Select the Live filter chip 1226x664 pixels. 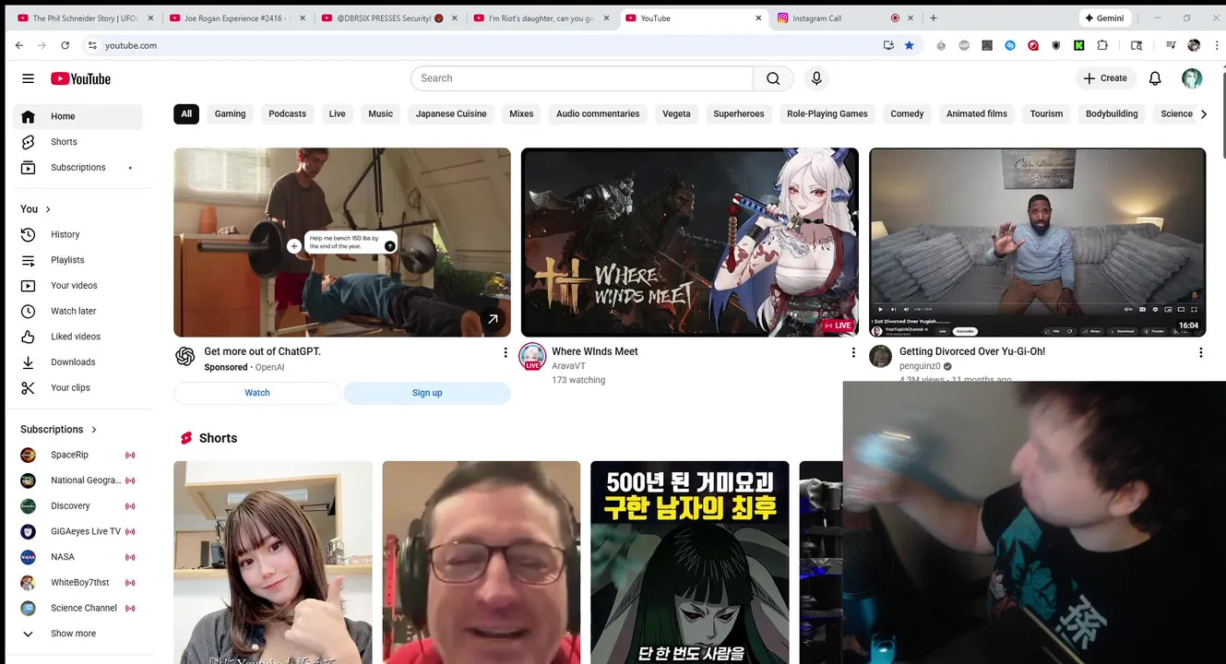(x=337, y=114)
